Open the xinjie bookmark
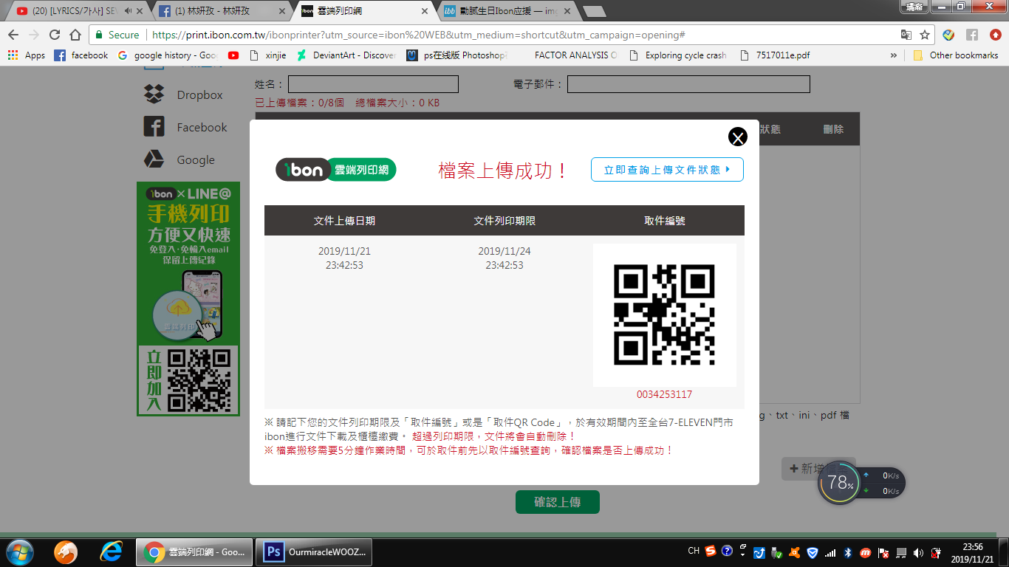 (267, 55)
